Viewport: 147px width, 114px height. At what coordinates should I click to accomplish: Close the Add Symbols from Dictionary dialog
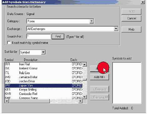point(143,2)
